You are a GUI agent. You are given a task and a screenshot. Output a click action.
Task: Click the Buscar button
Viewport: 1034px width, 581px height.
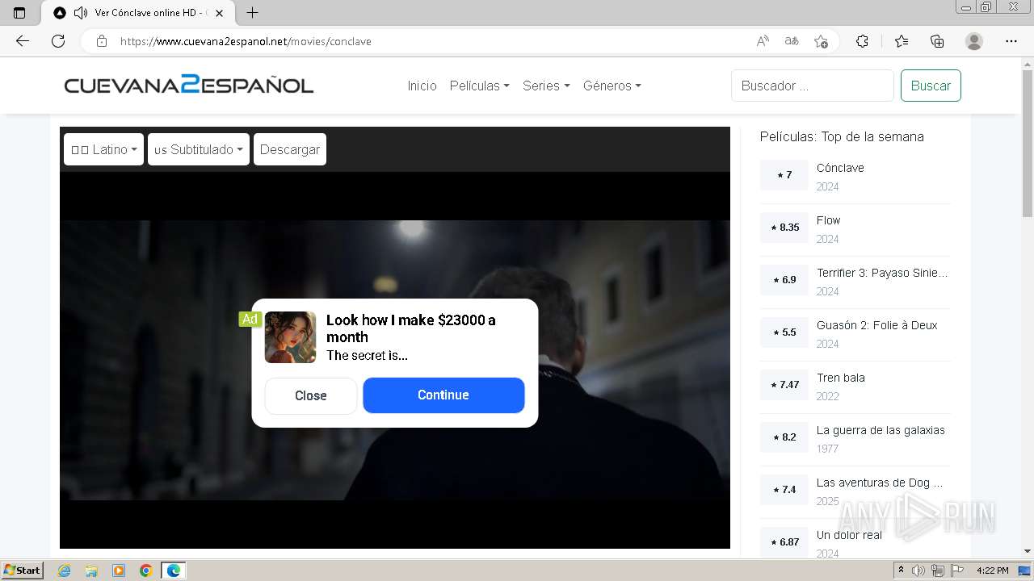[931, 86]
